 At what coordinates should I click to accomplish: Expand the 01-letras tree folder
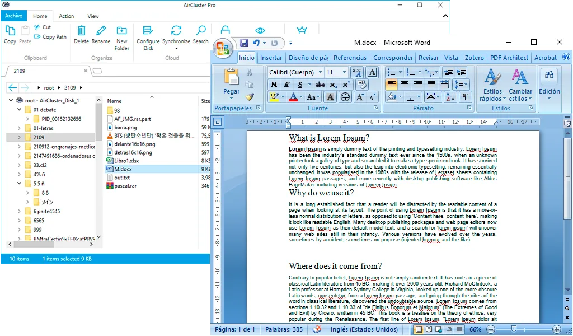coord(20,128)
